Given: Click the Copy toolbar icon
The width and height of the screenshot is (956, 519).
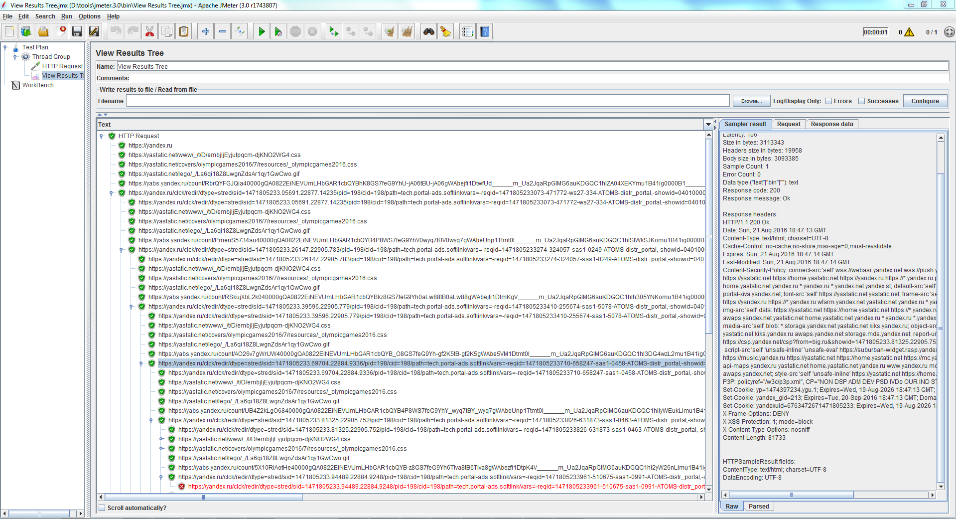Looking at the screenshot, I should point(167,32).
